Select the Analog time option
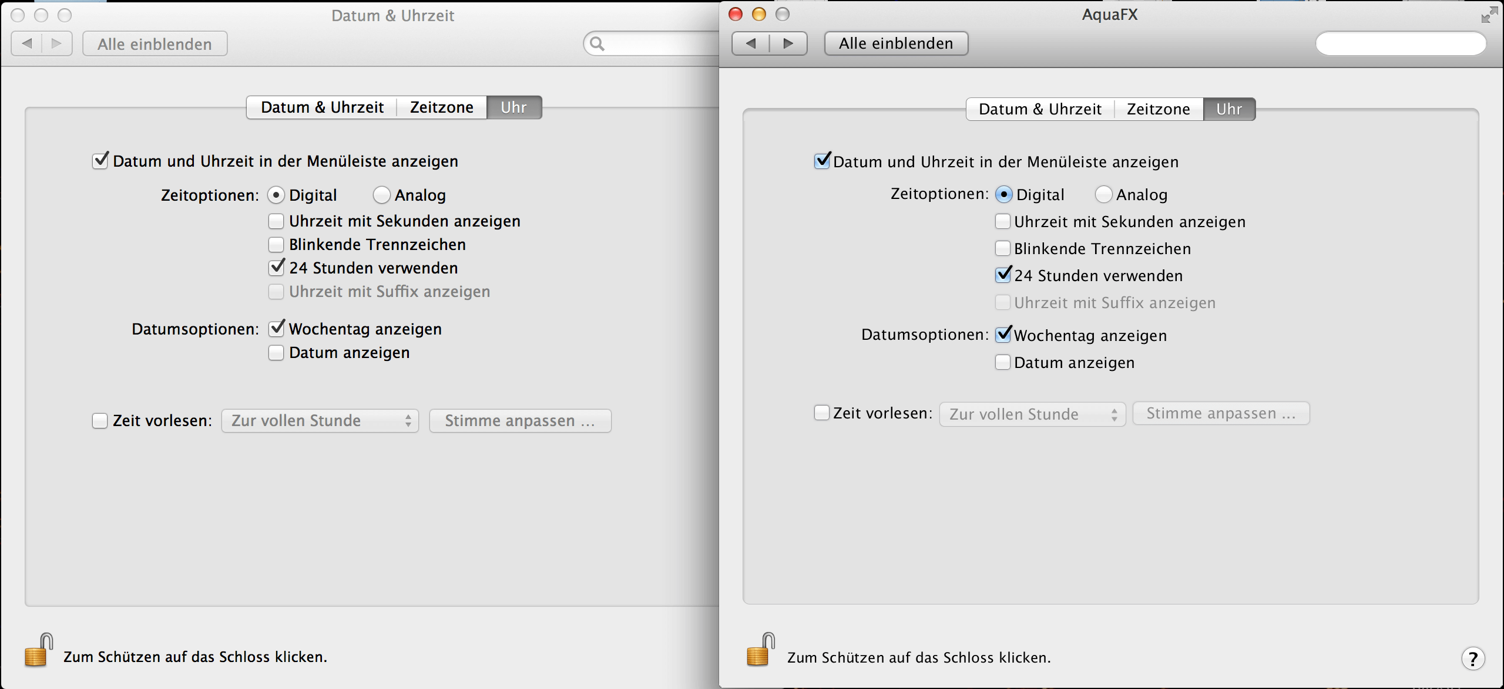 click(381, 194)
